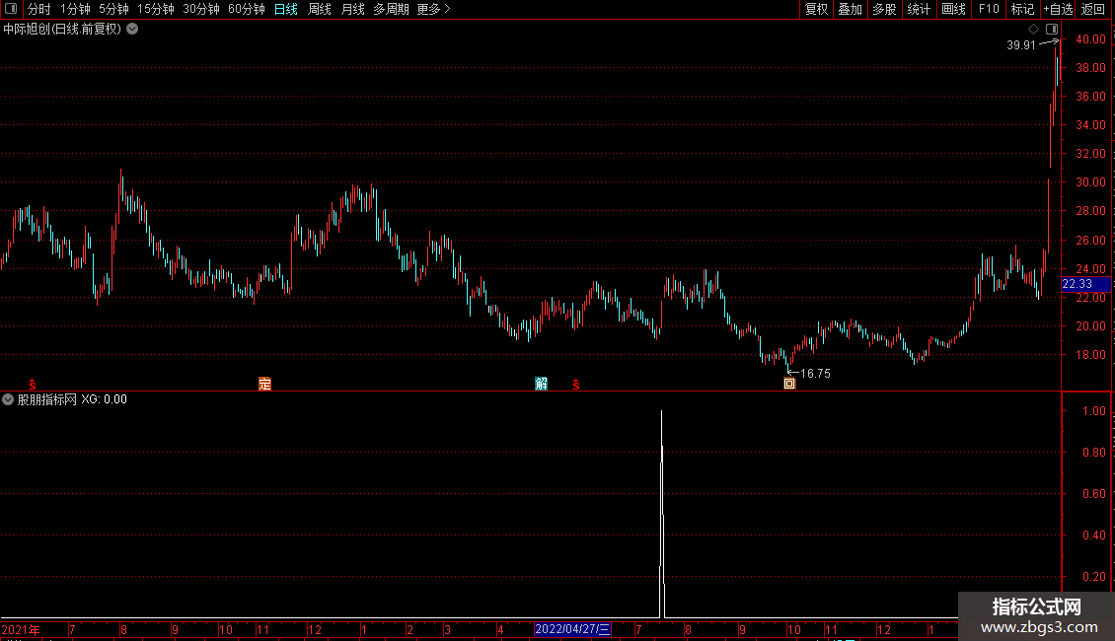The height and width of the screenshot is (641, 1115).
Task: Open F10 company information
Action: tap(989, 9)
